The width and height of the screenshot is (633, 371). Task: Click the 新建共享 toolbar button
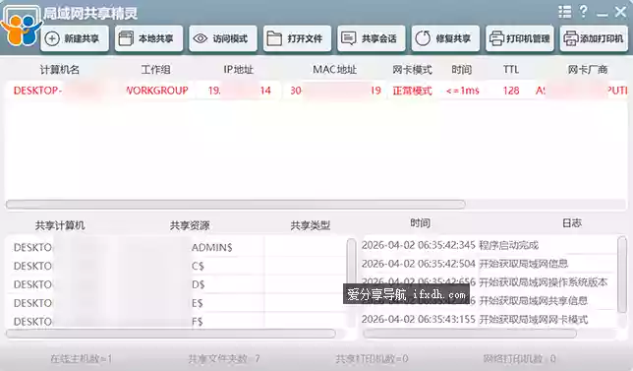75,38
